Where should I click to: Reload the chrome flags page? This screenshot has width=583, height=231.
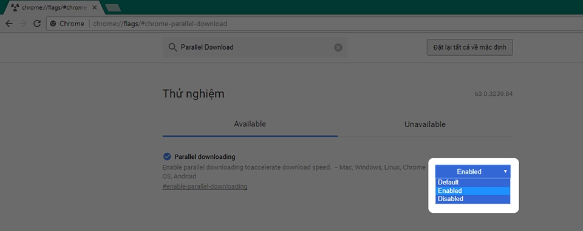(x=37, y=24)
